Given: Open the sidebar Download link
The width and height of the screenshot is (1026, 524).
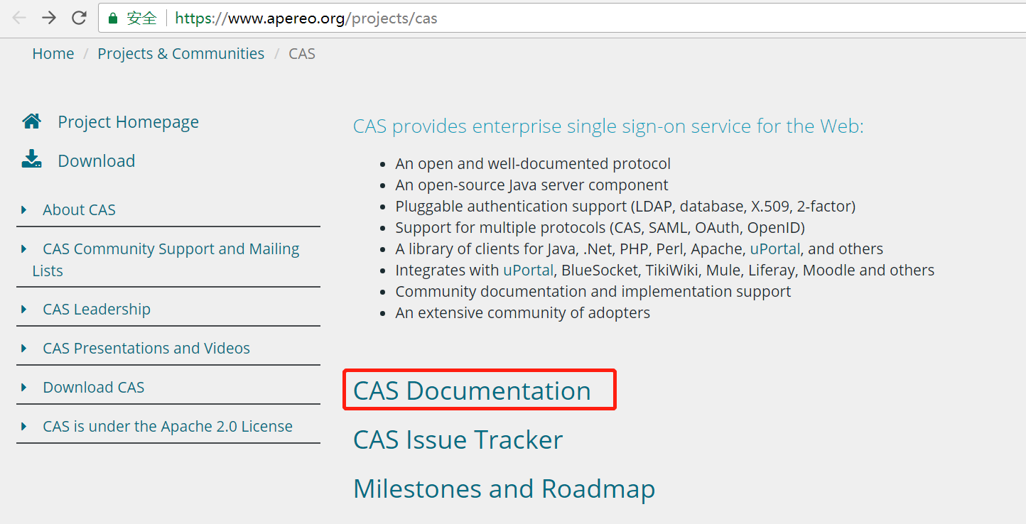Looking at the screenshot, I should 97,161.
